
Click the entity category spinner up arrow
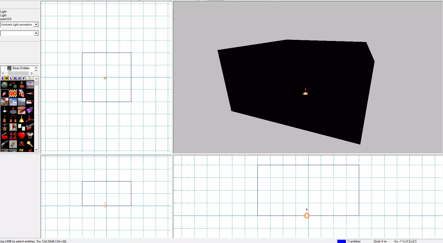(36, 68)
